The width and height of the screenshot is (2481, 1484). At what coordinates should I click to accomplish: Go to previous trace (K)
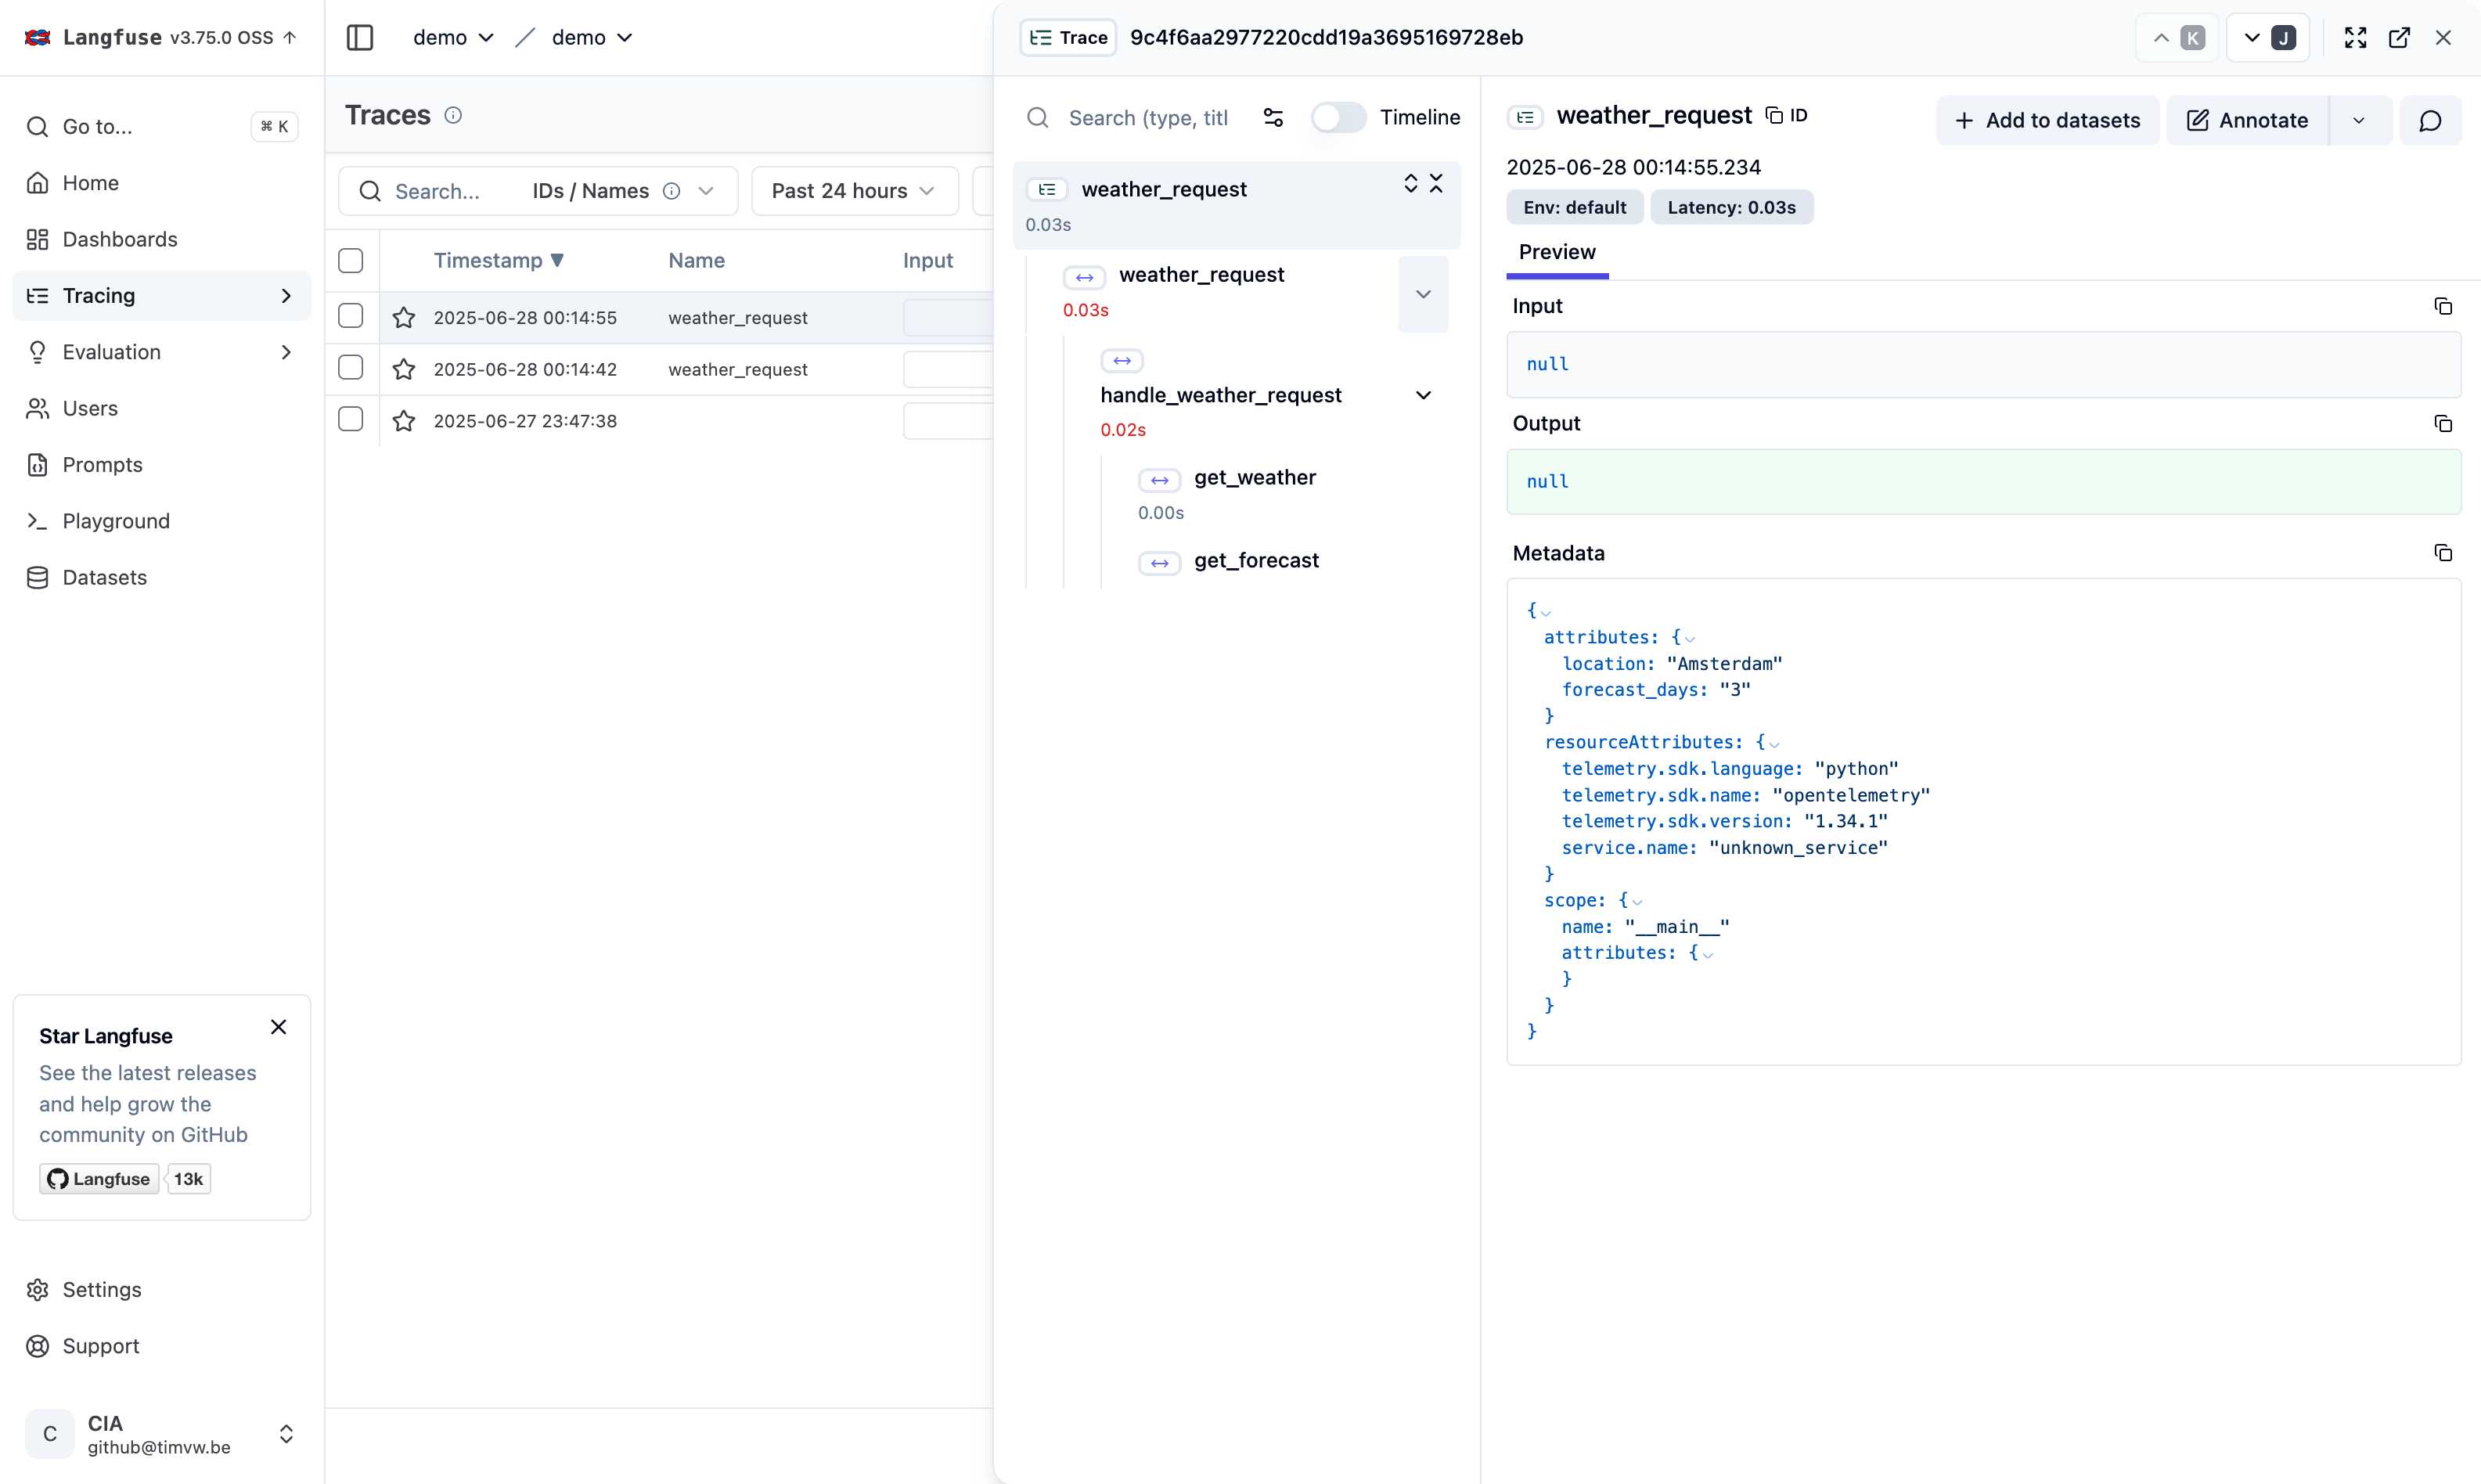click(x=2177, y=37)
